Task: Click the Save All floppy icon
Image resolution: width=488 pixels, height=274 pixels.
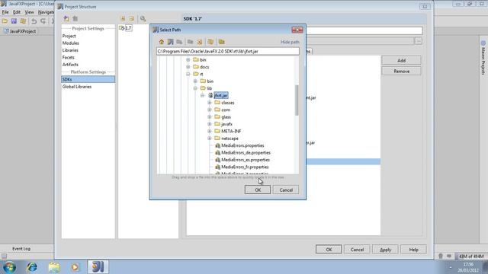Action: pos(14,21)
